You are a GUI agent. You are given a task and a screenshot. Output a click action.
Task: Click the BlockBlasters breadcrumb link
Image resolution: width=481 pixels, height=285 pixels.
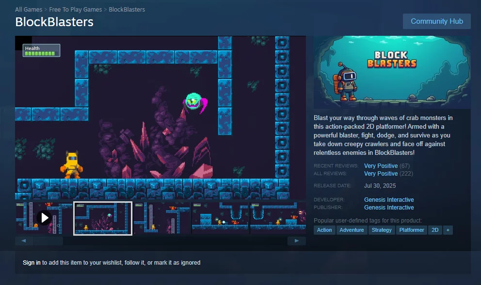click(x=127, y=9)
